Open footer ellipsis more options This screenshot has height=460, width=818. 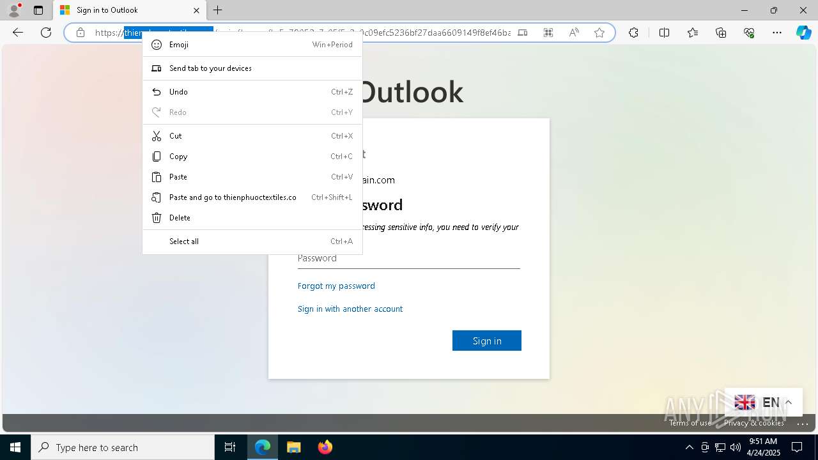[803, 423]
